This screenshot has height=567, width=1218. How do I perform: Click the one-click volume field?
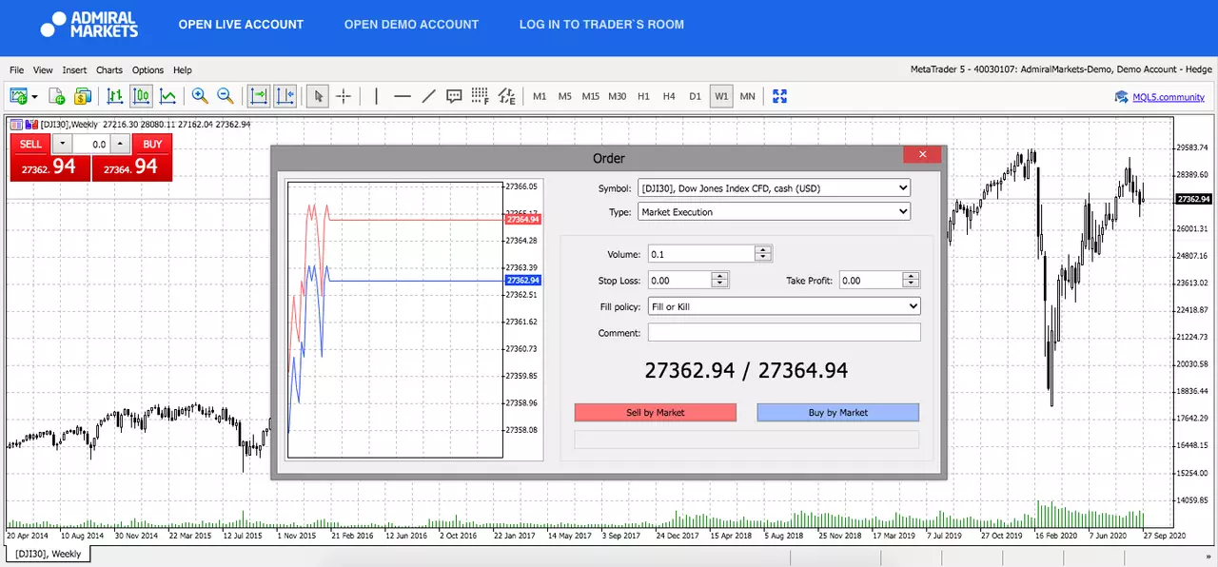pos(91,145)
